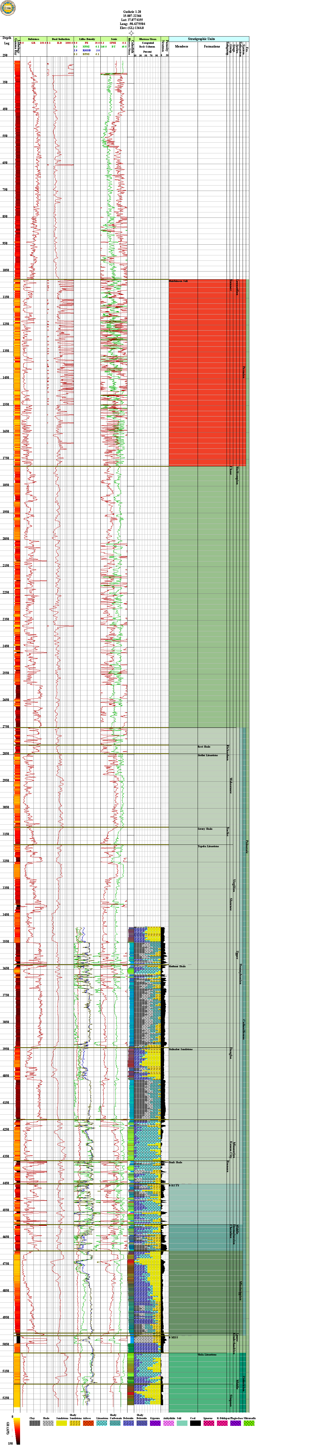The height and width of the screenshot is (1446, 316).
Task: Click the vertical "Virgilian" stage label
Action: coord(234,886)
